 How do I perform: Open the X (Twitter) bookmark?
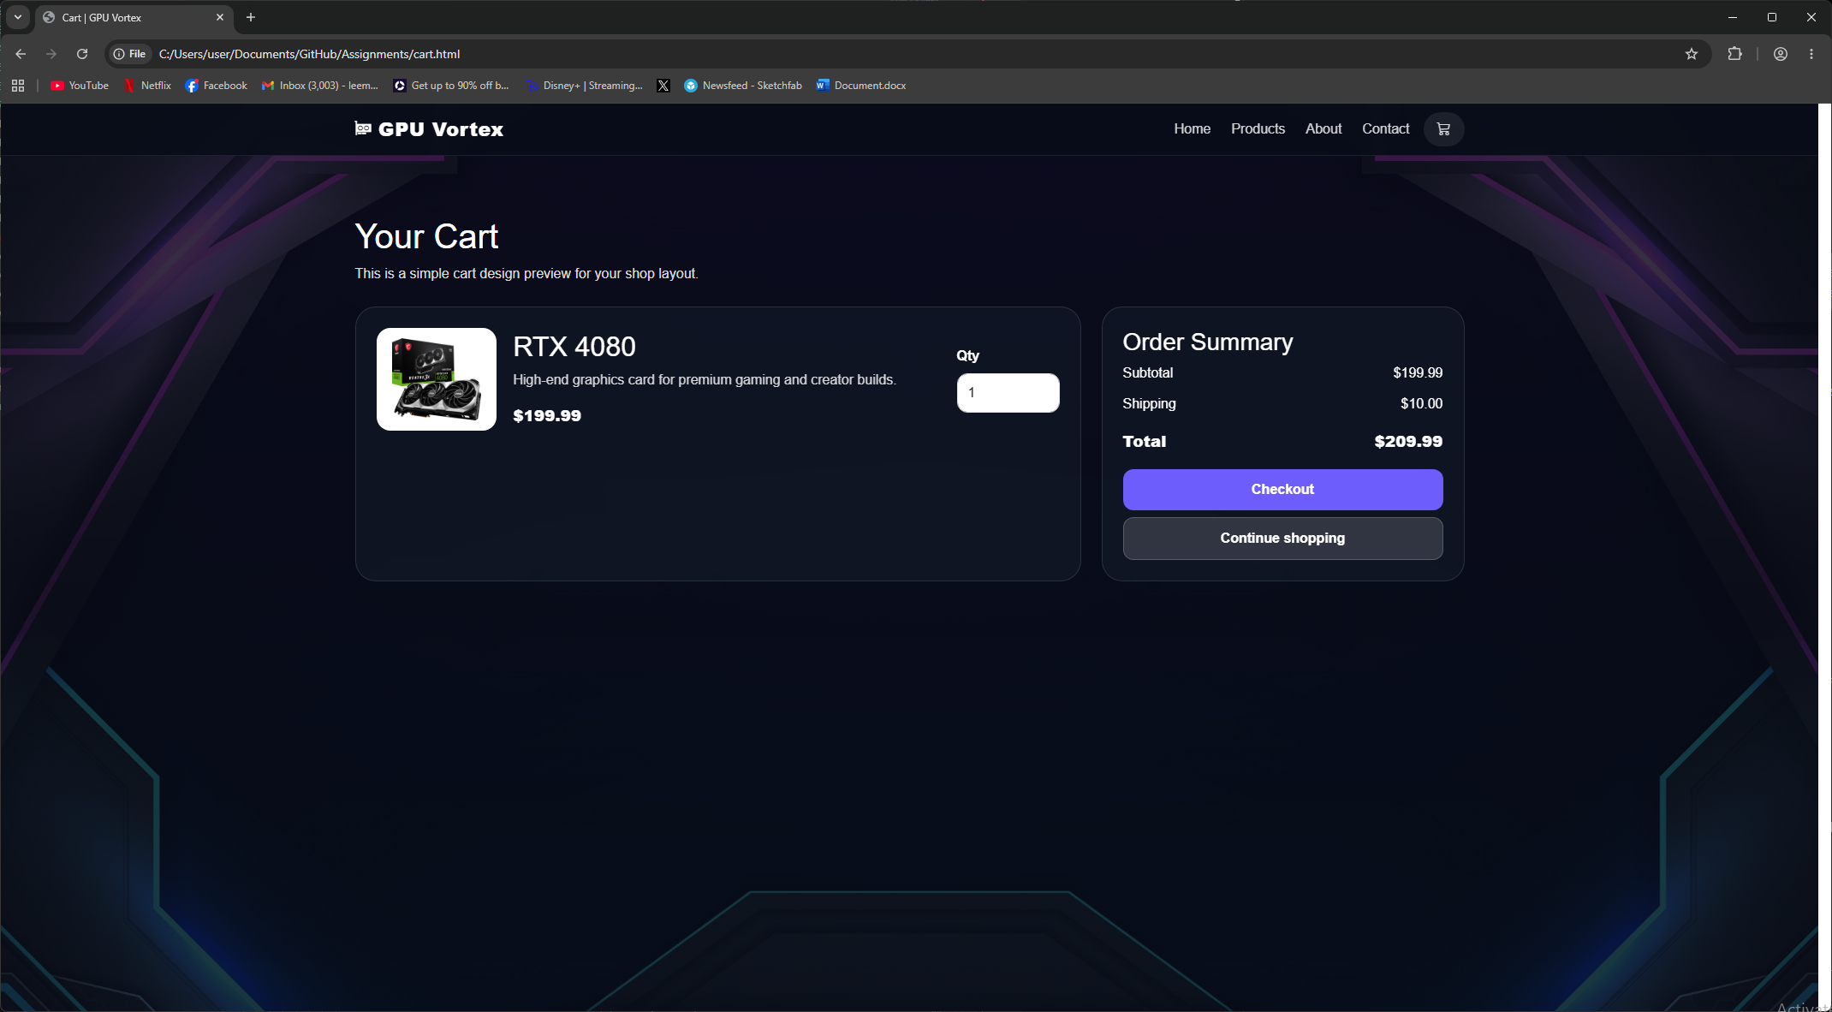click(663, 86)
